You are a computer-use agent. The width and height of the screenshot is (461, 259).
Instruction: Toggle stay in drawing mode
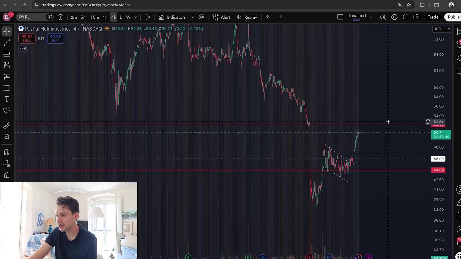coord(7,164)
